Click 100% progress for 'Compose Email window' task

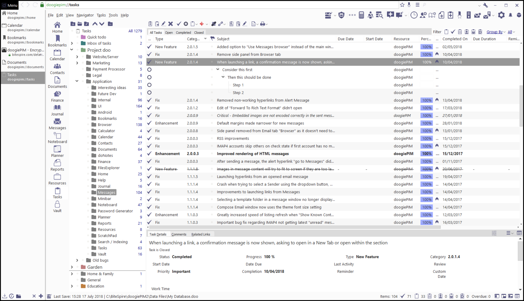(x=426, y=207)
